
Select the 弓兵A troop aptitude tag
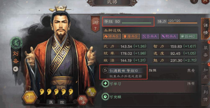[150, 37]
